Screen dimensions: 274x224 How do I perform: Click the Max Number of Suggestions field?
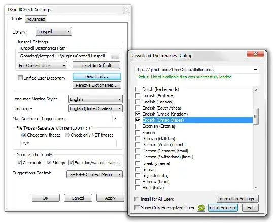click(117, 119)
